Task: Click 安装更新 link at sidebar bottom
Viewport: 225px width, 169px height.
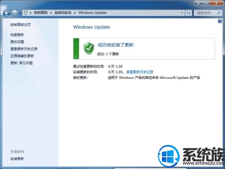Action: pos(17,159)
